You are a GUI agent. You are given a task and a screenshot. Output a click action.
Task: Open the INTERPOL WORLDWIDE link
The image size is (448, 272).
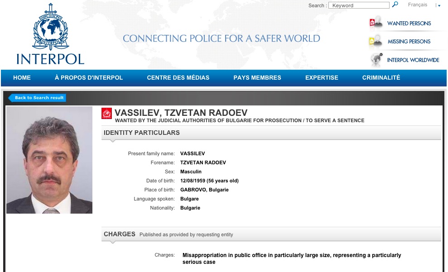point(413,60)
